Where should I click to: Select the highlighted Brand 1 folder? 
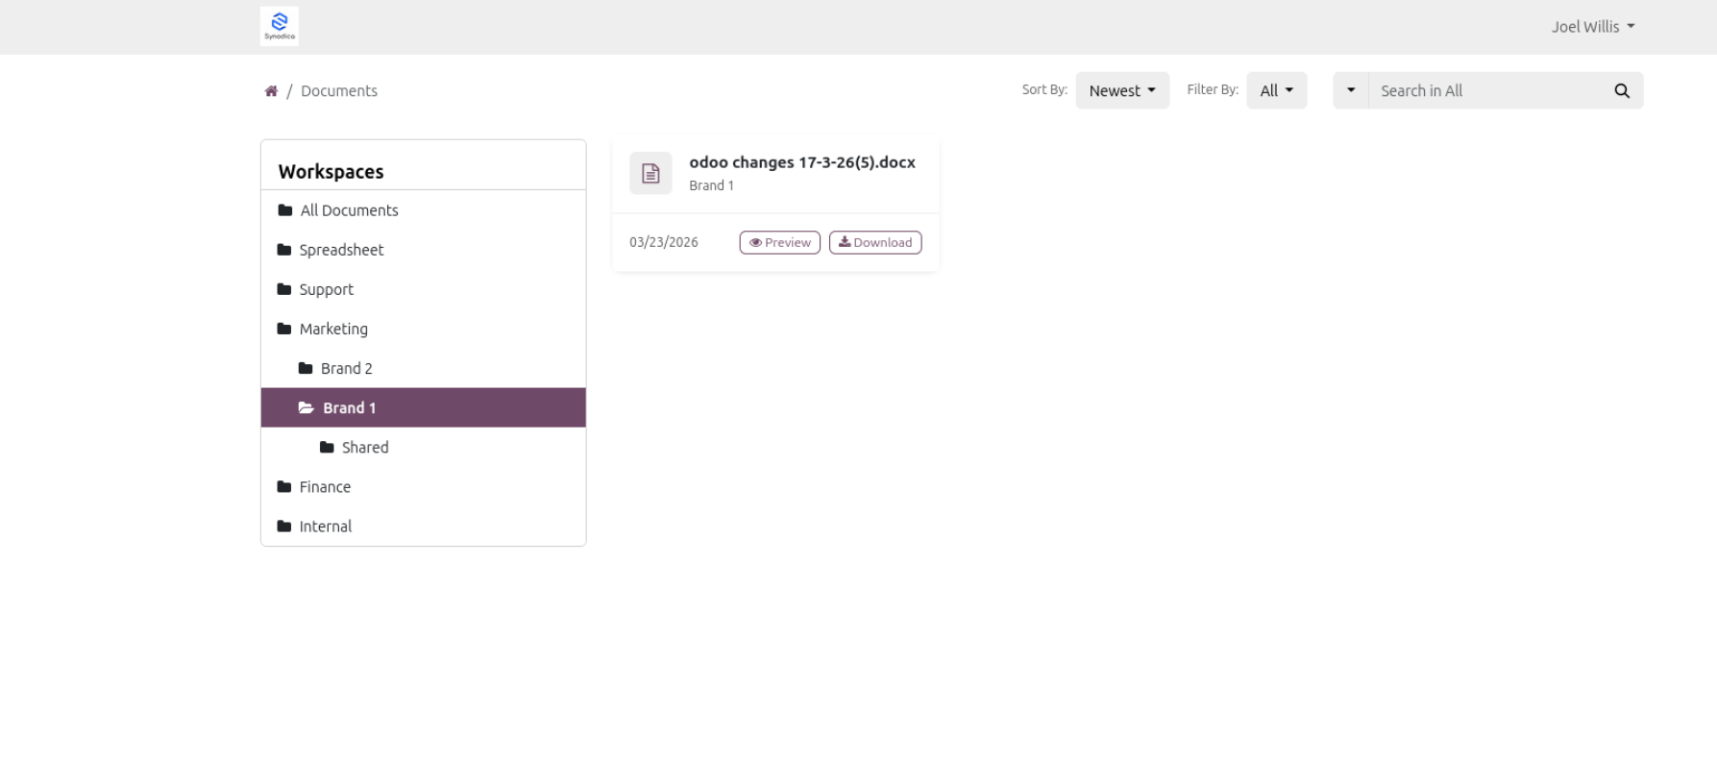click(423, 407)
